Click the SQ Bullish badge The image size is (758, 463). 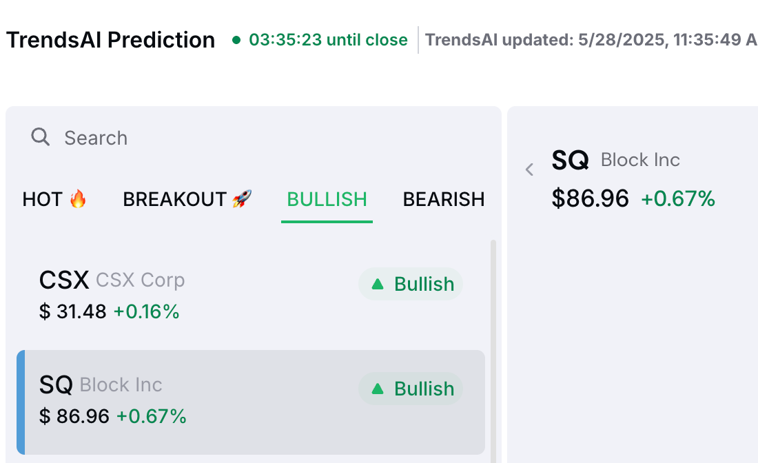point(411,389)
